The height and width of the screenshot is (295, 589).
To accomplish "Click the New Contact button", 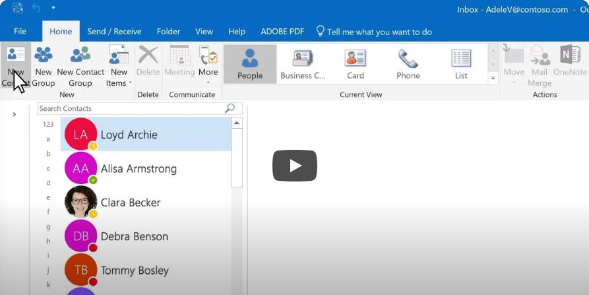I will point(15,66).
